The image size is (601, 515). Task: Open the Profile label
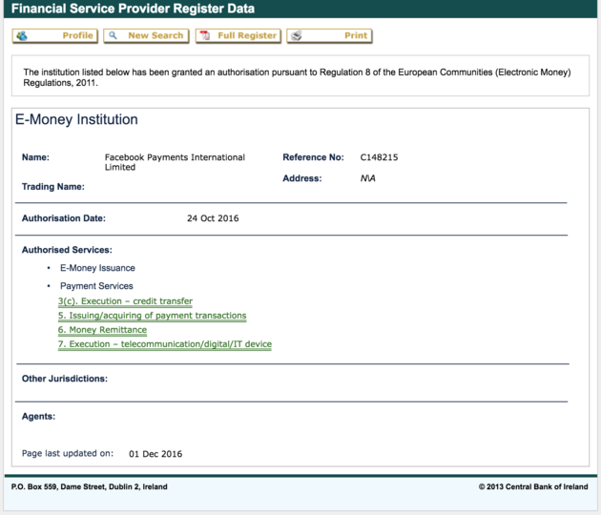78,35
